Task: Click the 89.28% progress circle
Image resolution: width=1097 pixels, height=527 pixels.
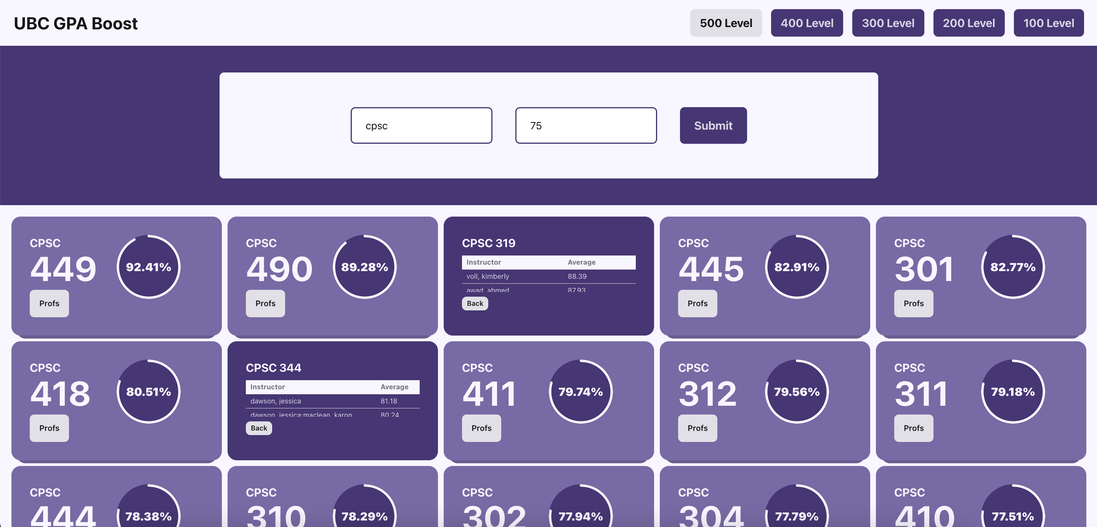Action: [x=364, y=267]
